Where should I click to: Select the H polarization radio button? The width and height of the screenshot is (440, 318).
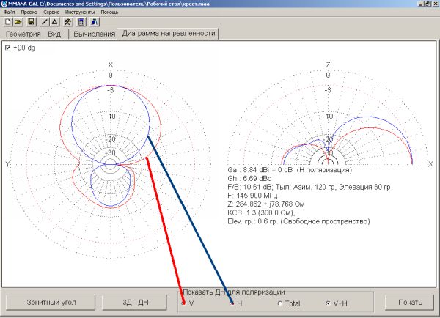(232, 303)
